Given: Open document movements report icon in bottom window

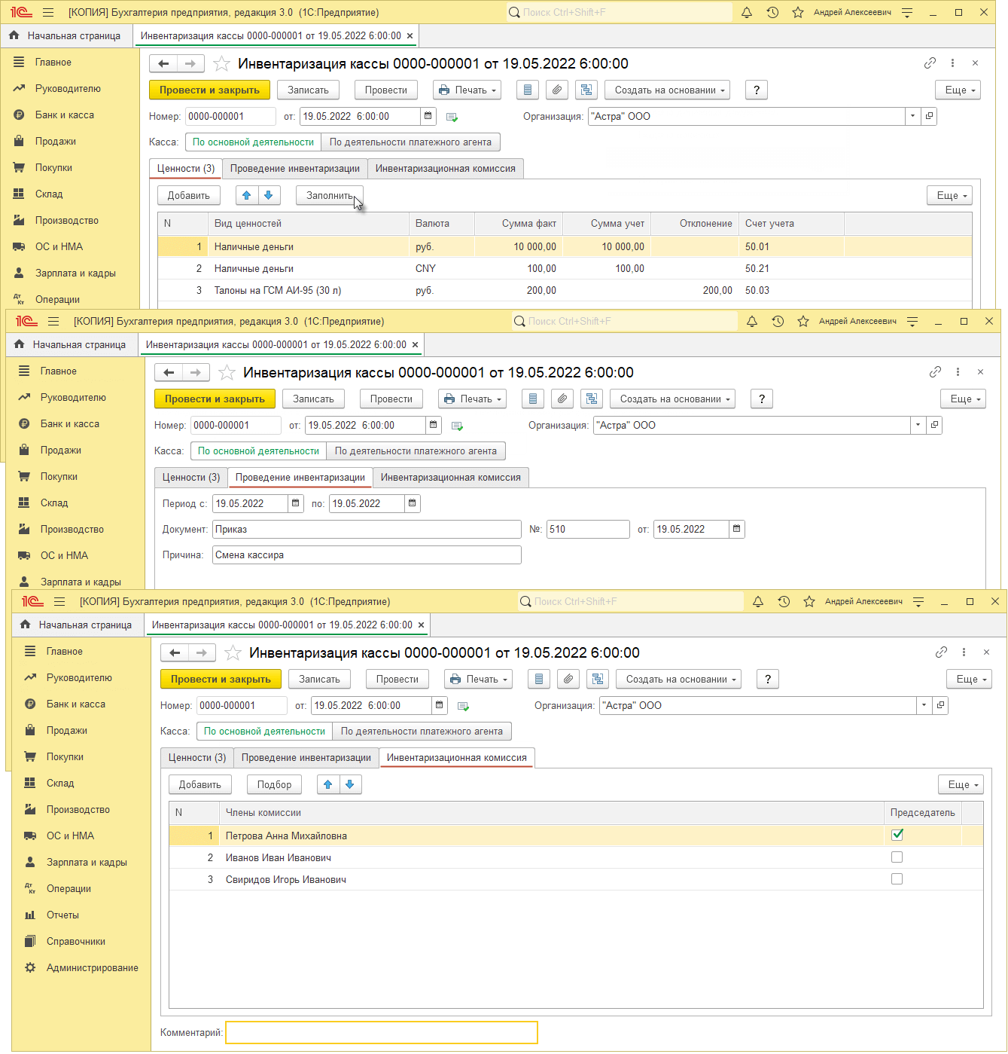Looking at the screenshot, I should click(538, 679).
